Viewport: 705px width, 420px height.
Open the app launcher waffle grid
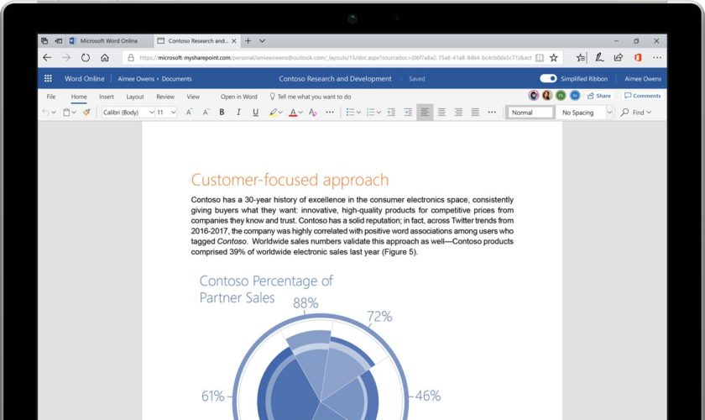(x=48, y=78)
